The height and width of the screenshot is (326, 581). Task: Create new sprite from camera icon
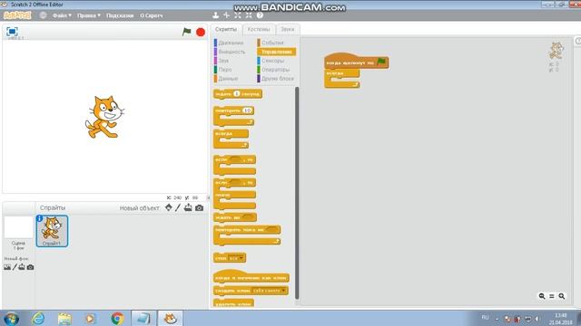(200, 207)
